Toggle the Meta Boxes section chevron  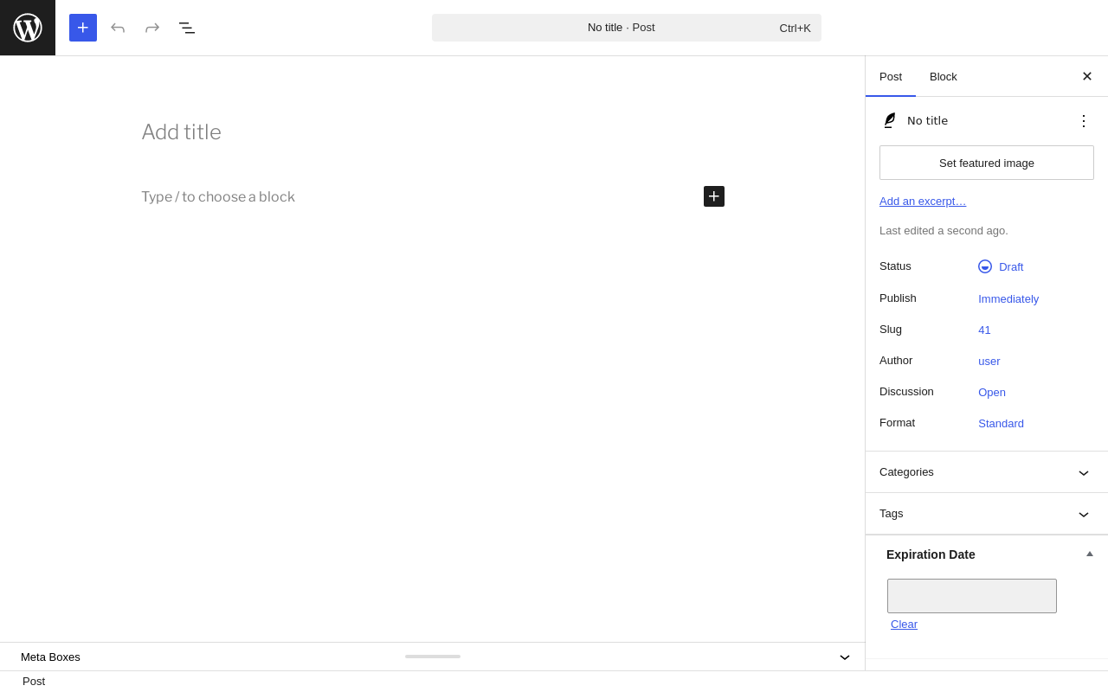pyautogui.click(x=845, y=657)
